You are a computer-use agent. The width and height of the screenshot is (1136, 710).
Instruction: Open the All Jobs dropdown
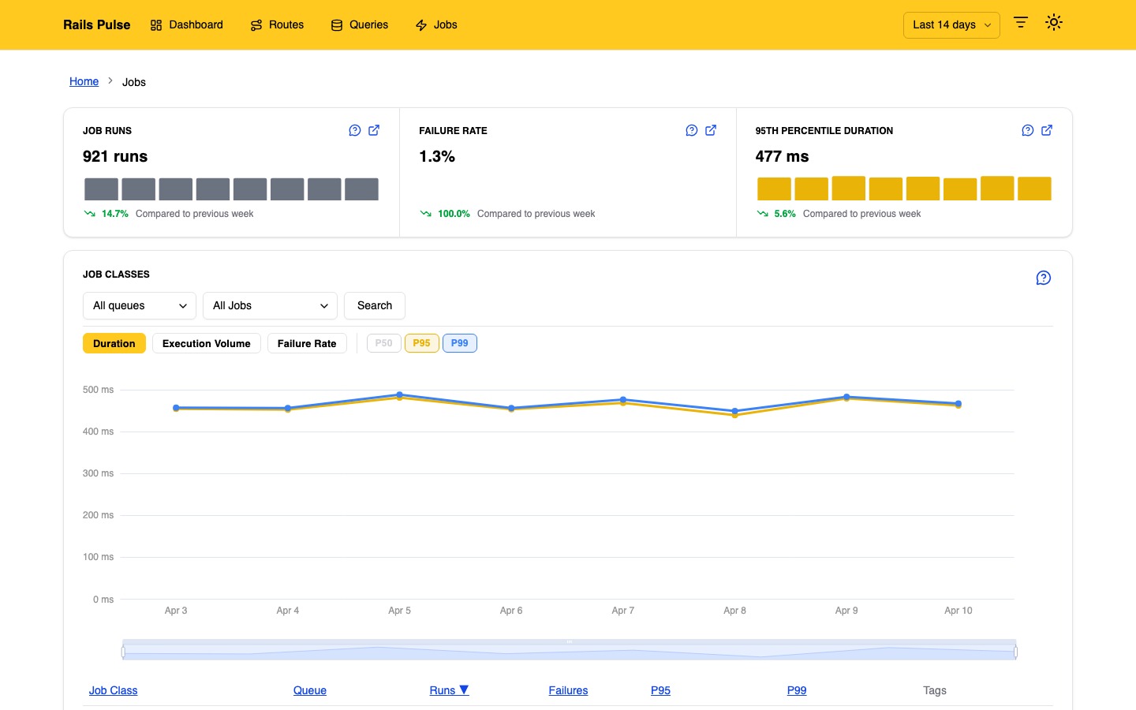click(270, 305)
